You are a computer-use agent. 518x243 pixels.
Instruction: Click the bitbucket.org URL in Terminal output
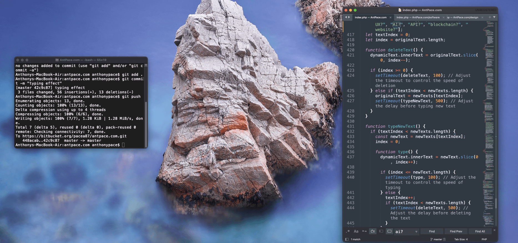74,136
